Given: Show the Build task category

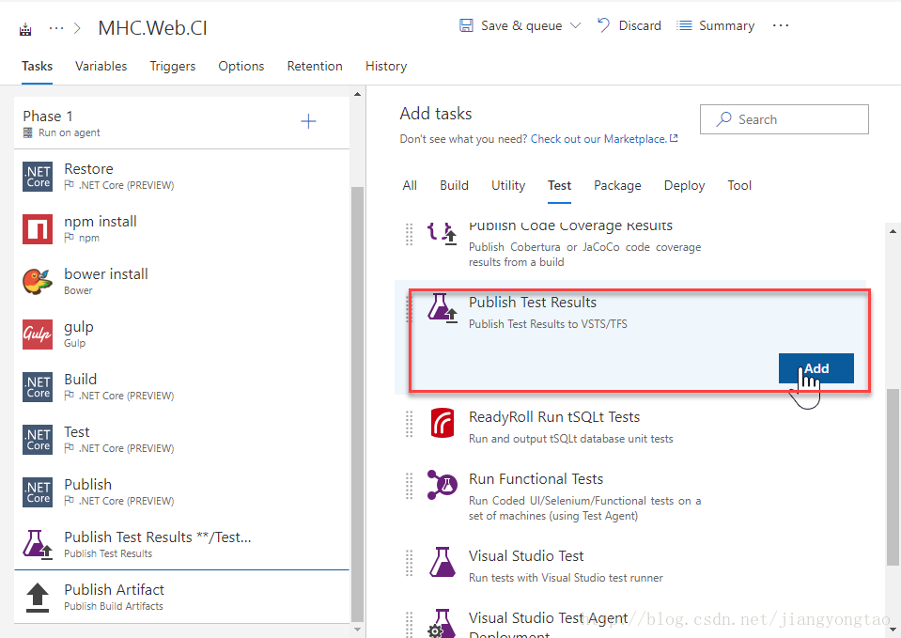Looking at the screenshot, I should coord(454,186).
